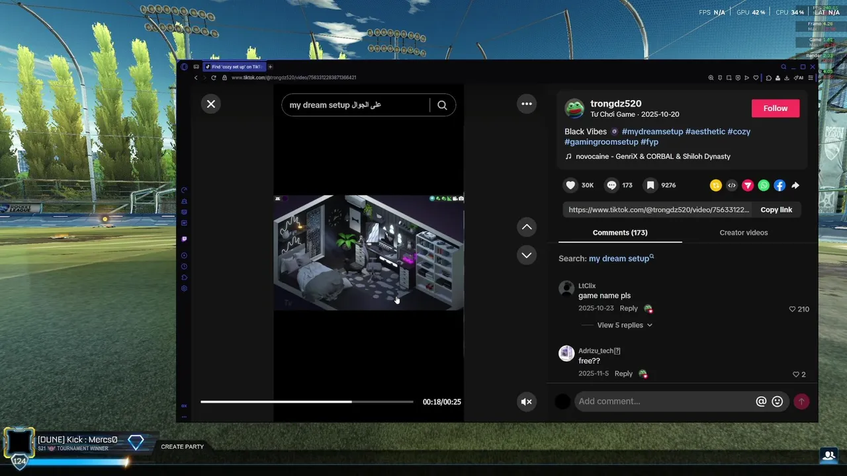Click the browser address bar URL
The height and width of the screenshot is (476, 847).
click(294, 77)
